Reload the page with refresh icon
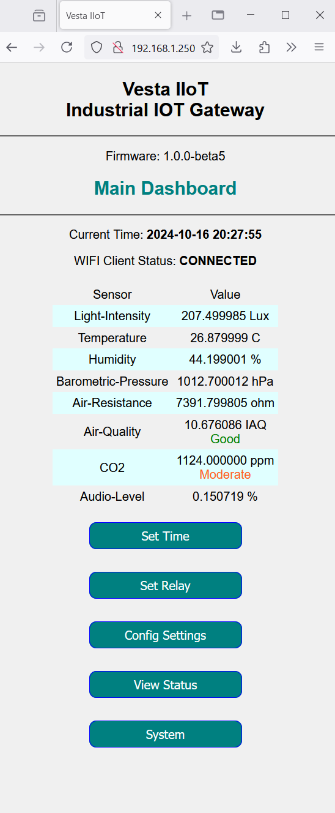 [67, 47]
